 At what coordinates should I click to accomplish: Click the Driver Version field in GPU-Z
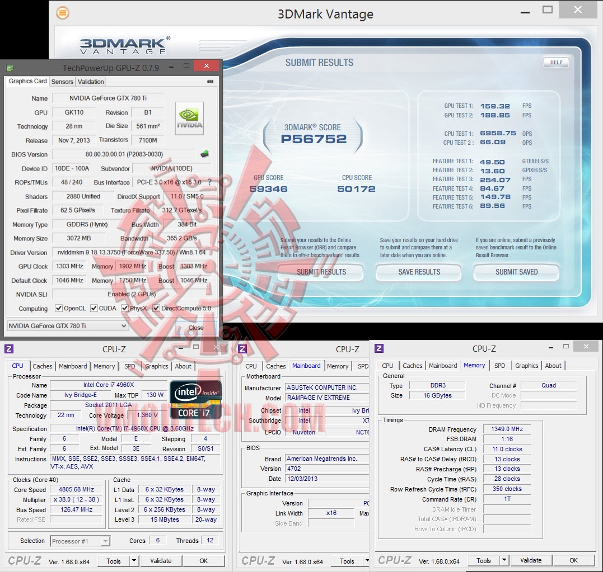tap(132, 252)
